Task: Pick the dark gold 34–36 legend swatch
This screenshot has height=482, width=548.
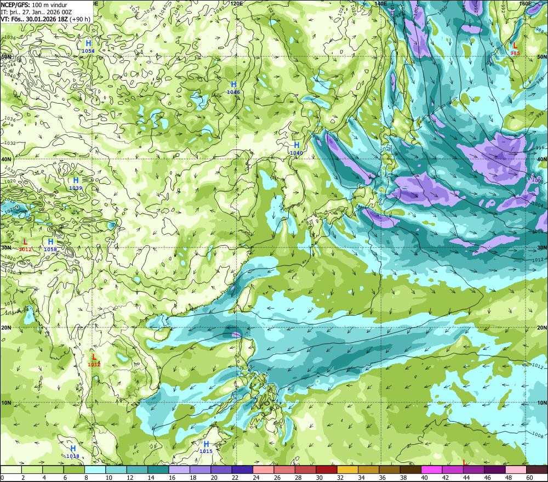Action: [368, 469]
